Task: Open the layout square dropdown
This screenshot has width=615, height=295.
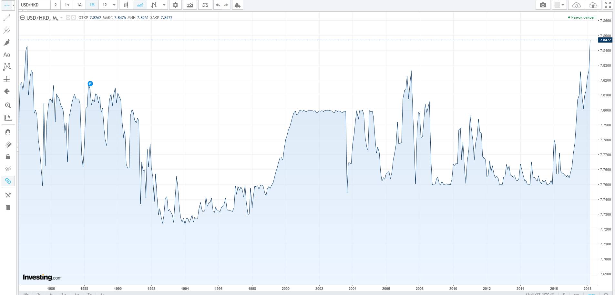Action: tap(559, 5)
